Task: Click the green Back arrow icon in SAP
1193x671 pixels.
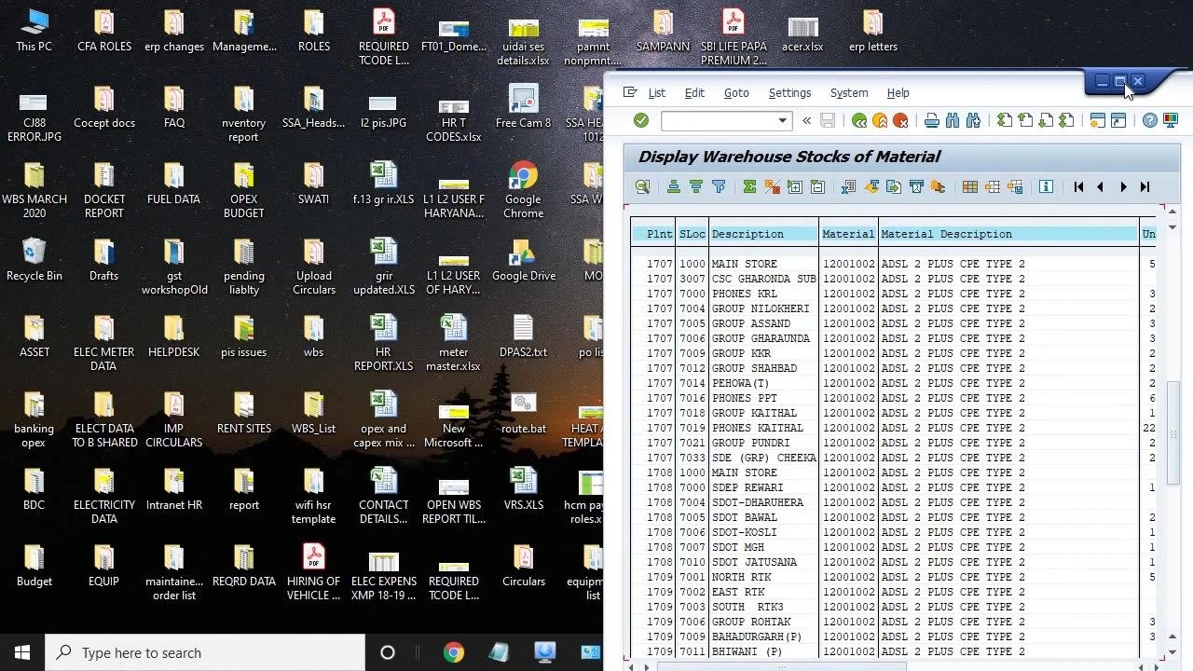Action: click(x=859, y=120)
